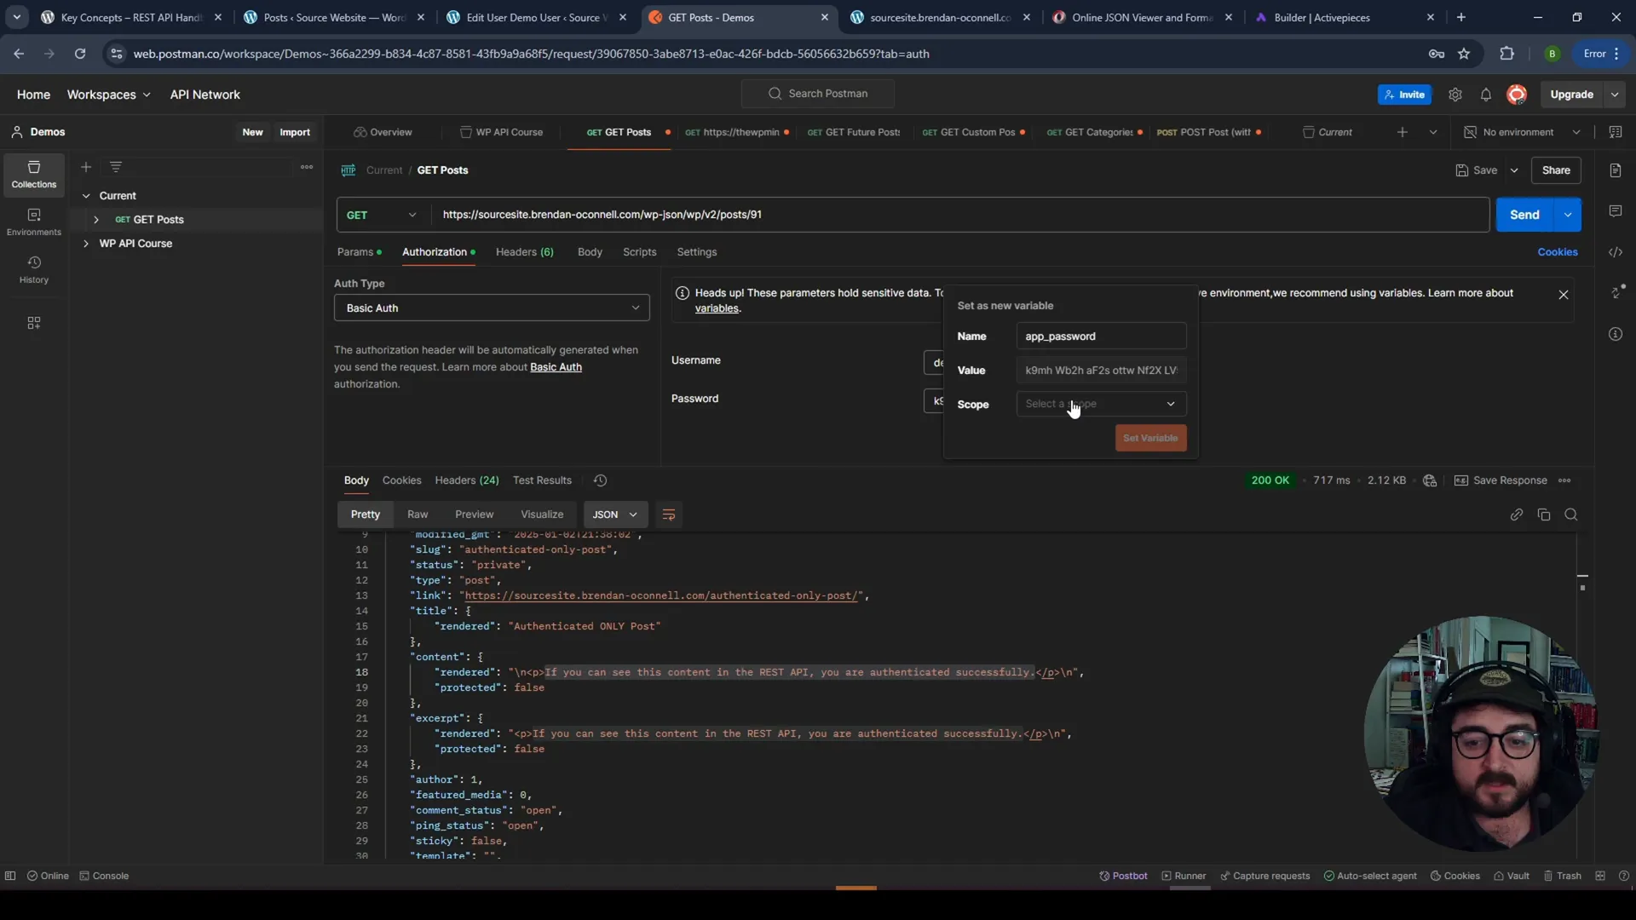Click the network information globe icon

[1430, 480]
